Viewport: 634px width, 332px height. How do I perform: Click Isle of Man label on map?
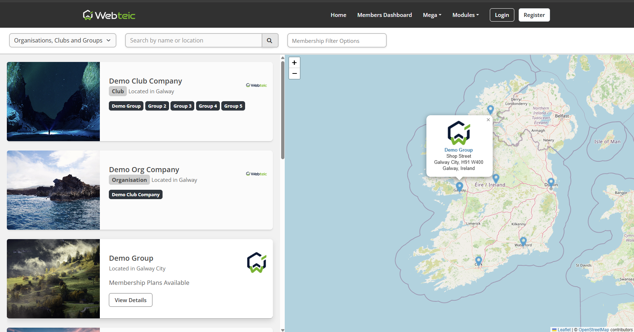point(607,142)
